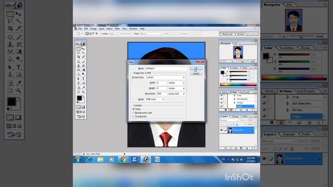Select the Zoom tool in the Photoshop toolbox
This screenshot has width=333, height=187.
click(x=83, y=91)
